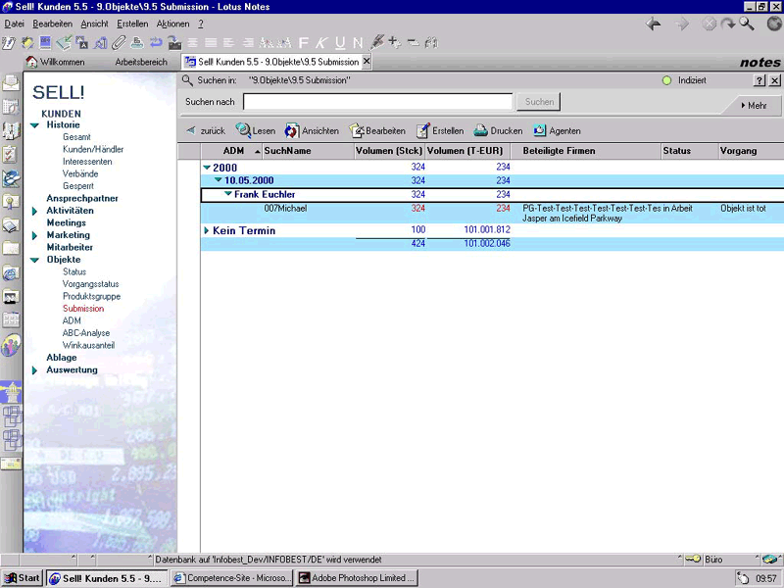The image size is (784, 588).
Task: Click the Drucken printer icon
Action: [x=481, y=130]
